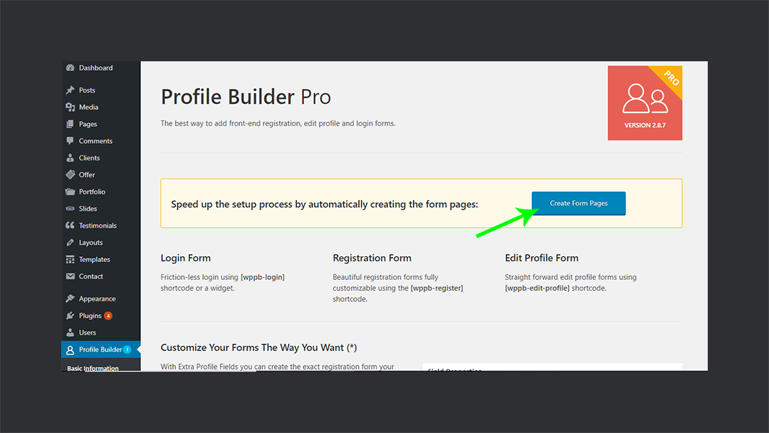Click the Profile Builder notification badge

127,350
